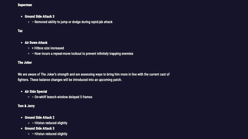Click the words "5 frames"
This screenshot has height=139, width=248.
tap(86, 97)
